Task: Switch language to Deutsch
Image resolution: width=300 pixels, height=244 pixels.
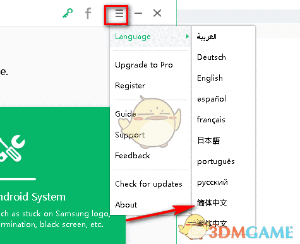Action: point(212,57)
